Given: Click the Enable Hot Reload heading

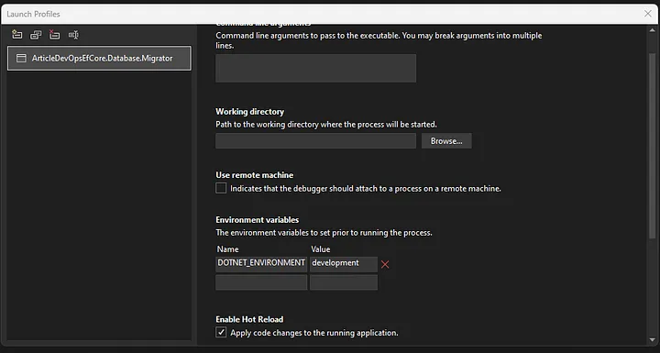Looking at the screenshot, I should (249, 319).
